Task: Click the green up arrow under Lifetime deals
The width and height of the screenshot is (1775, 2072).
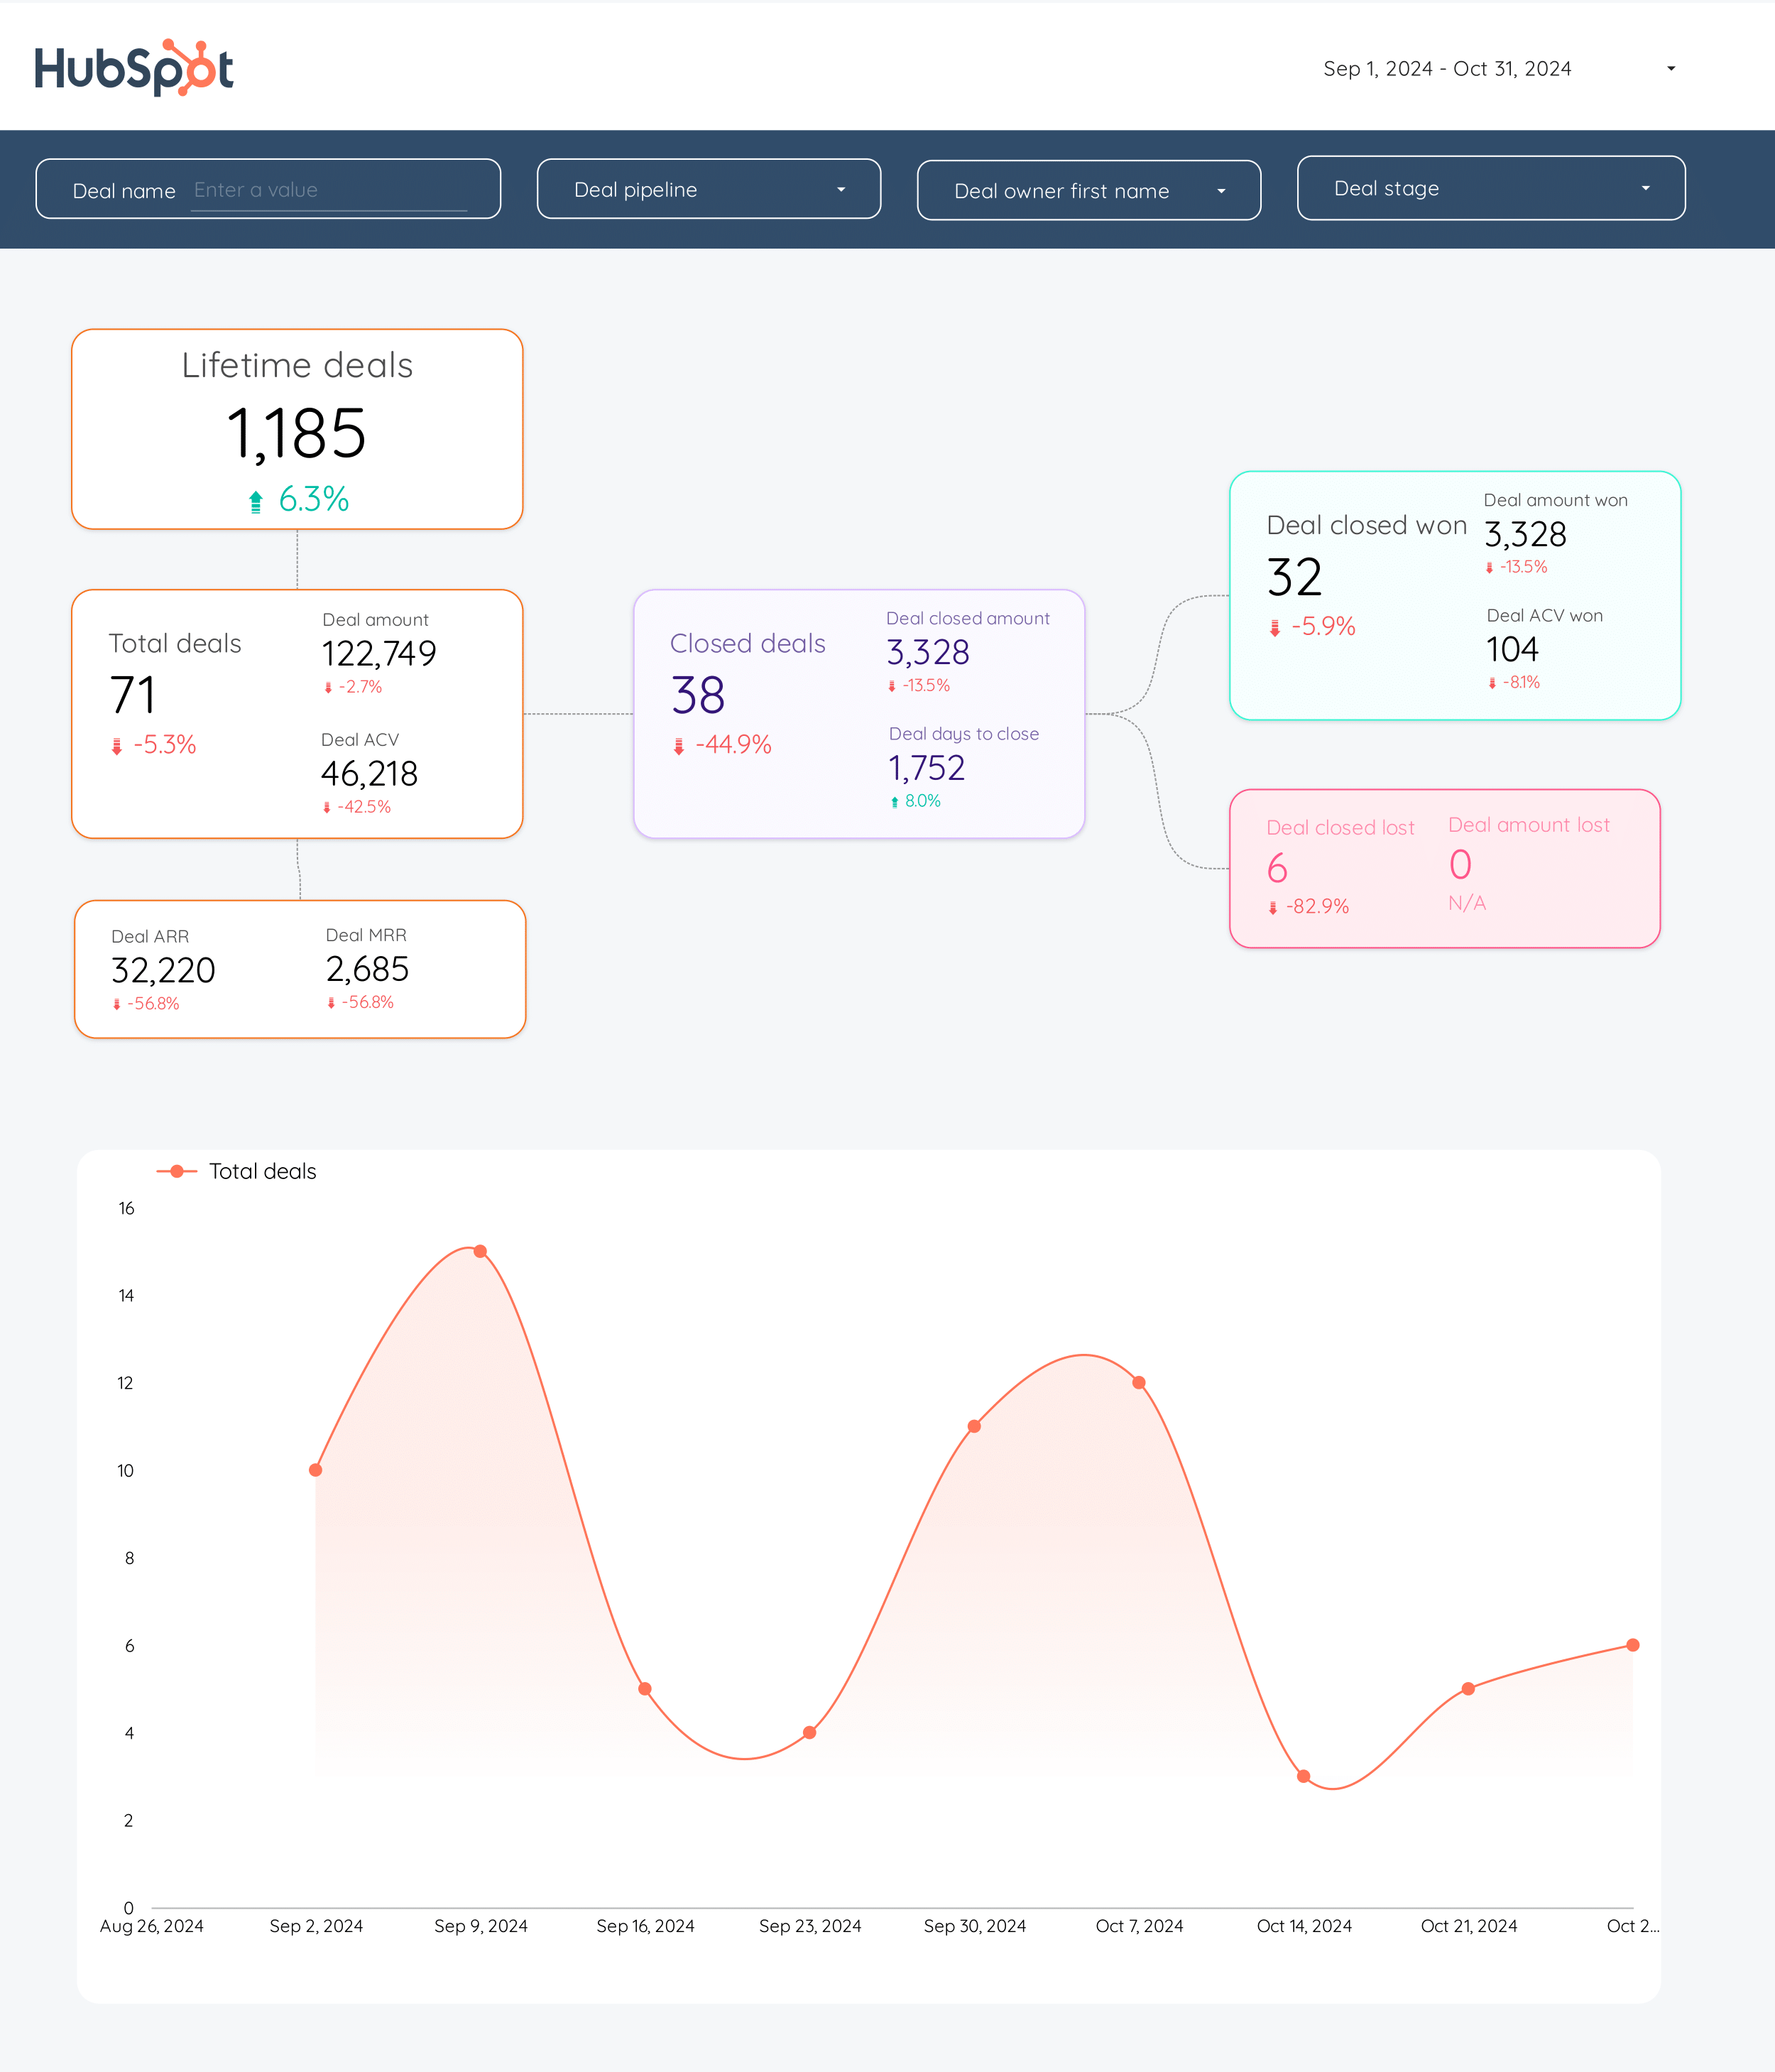Action: (x=256, y=501)
